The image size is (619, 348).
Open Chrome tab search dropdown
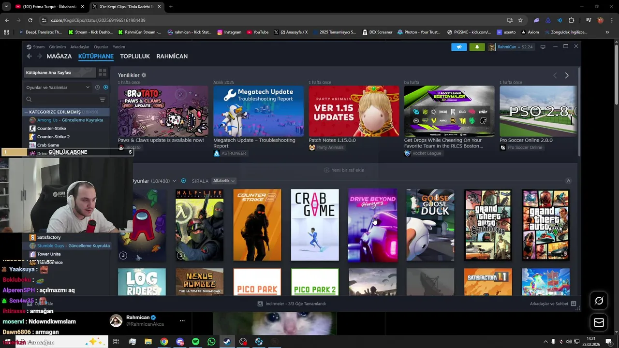[x=6, y=6]
